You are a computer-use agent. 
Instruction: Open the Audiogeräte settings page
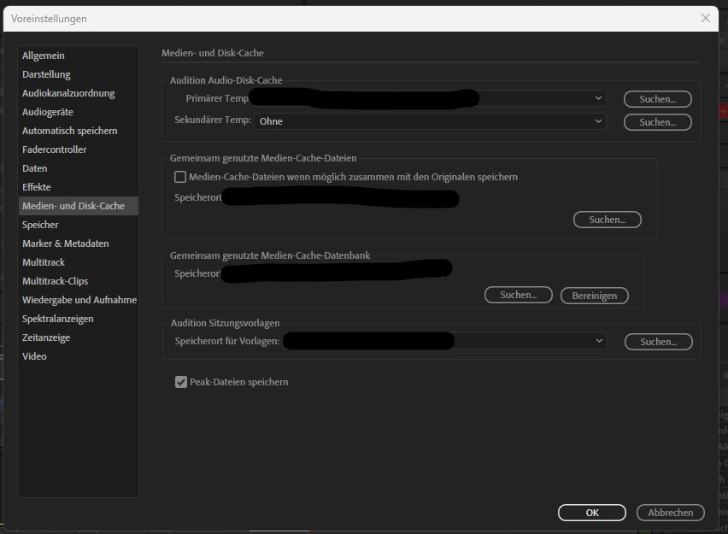(x=47, y=111)
